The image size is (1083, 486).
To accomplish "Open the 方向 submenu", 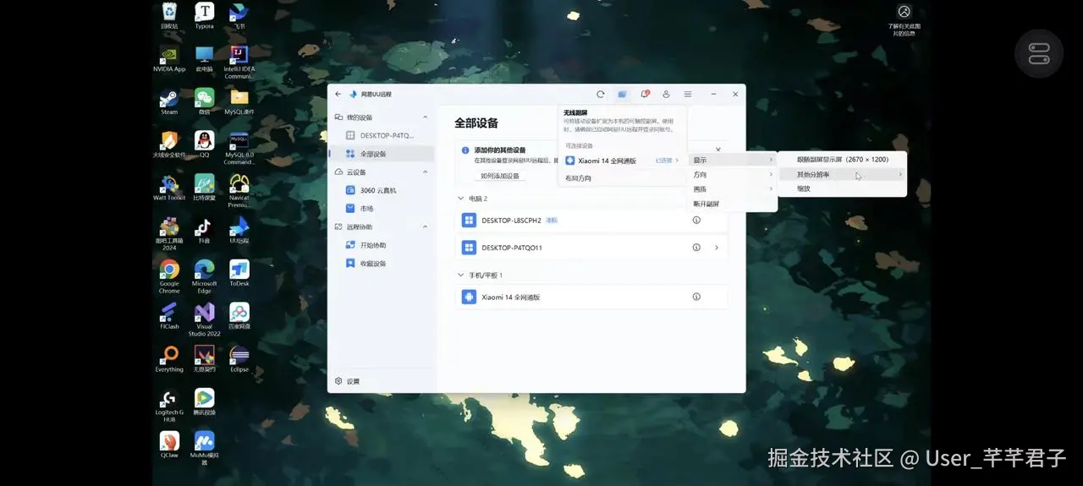I will click(x=733, y=175).
